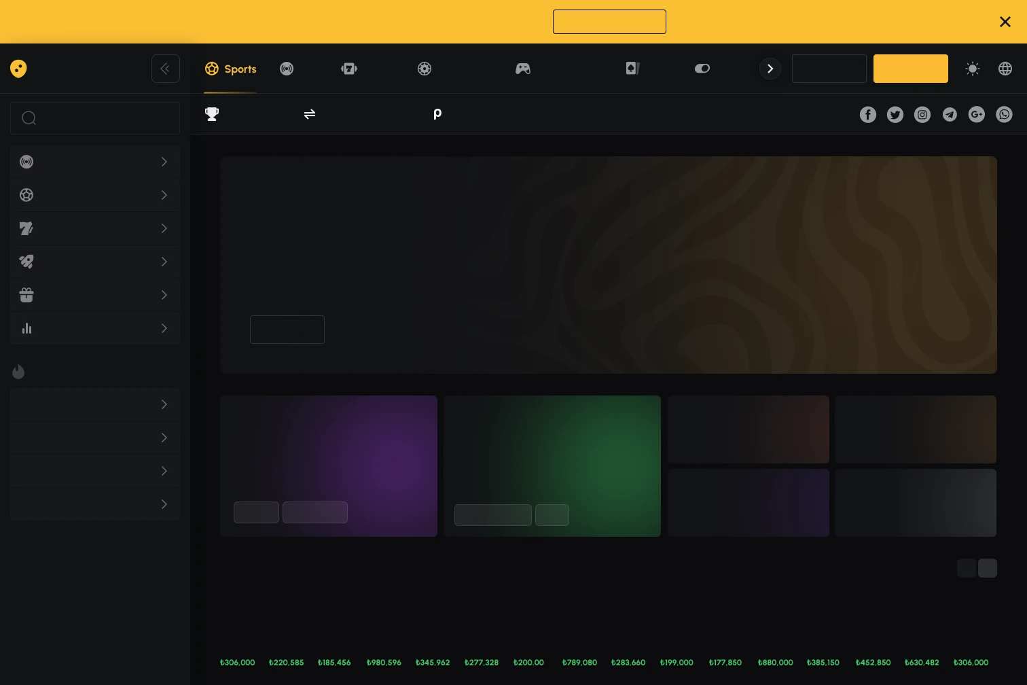Screen dimensions: 1027x685
Task: Toggle the light/dark theme sun icon
Action: pyautogui.click(x=973, y=69)
